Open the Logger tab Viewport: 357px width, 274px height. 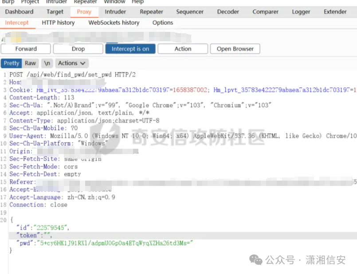pos(301,12)
